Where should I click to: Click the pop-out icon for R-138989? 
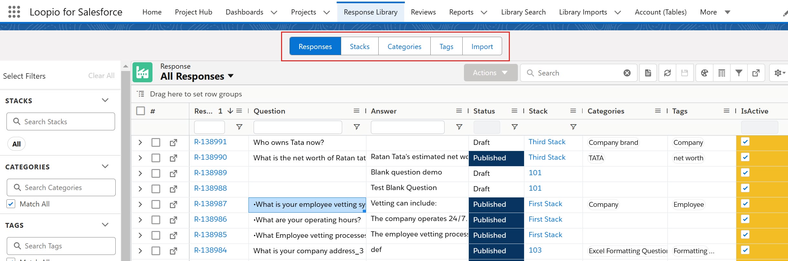pyautogui.click(x=173, y=174)
